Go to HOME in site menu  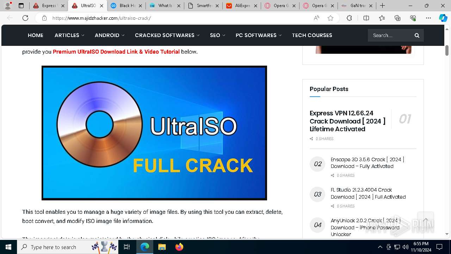36,35
